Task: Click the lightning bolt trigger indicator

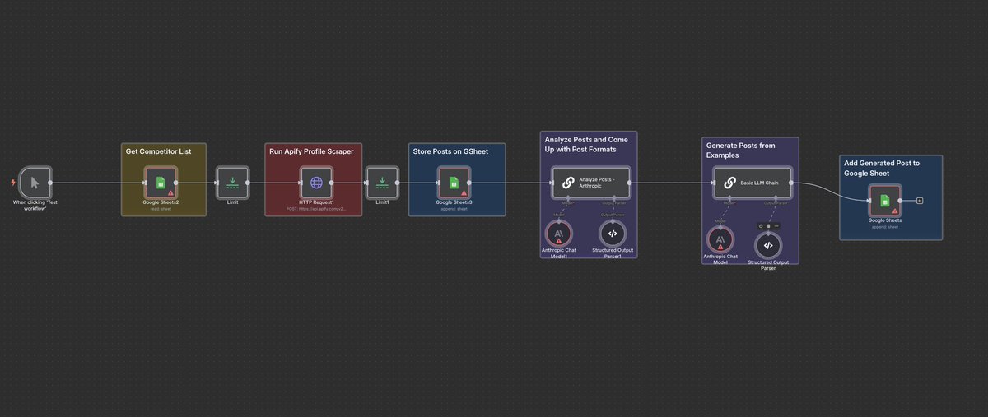Action: (x=12, y=183)
